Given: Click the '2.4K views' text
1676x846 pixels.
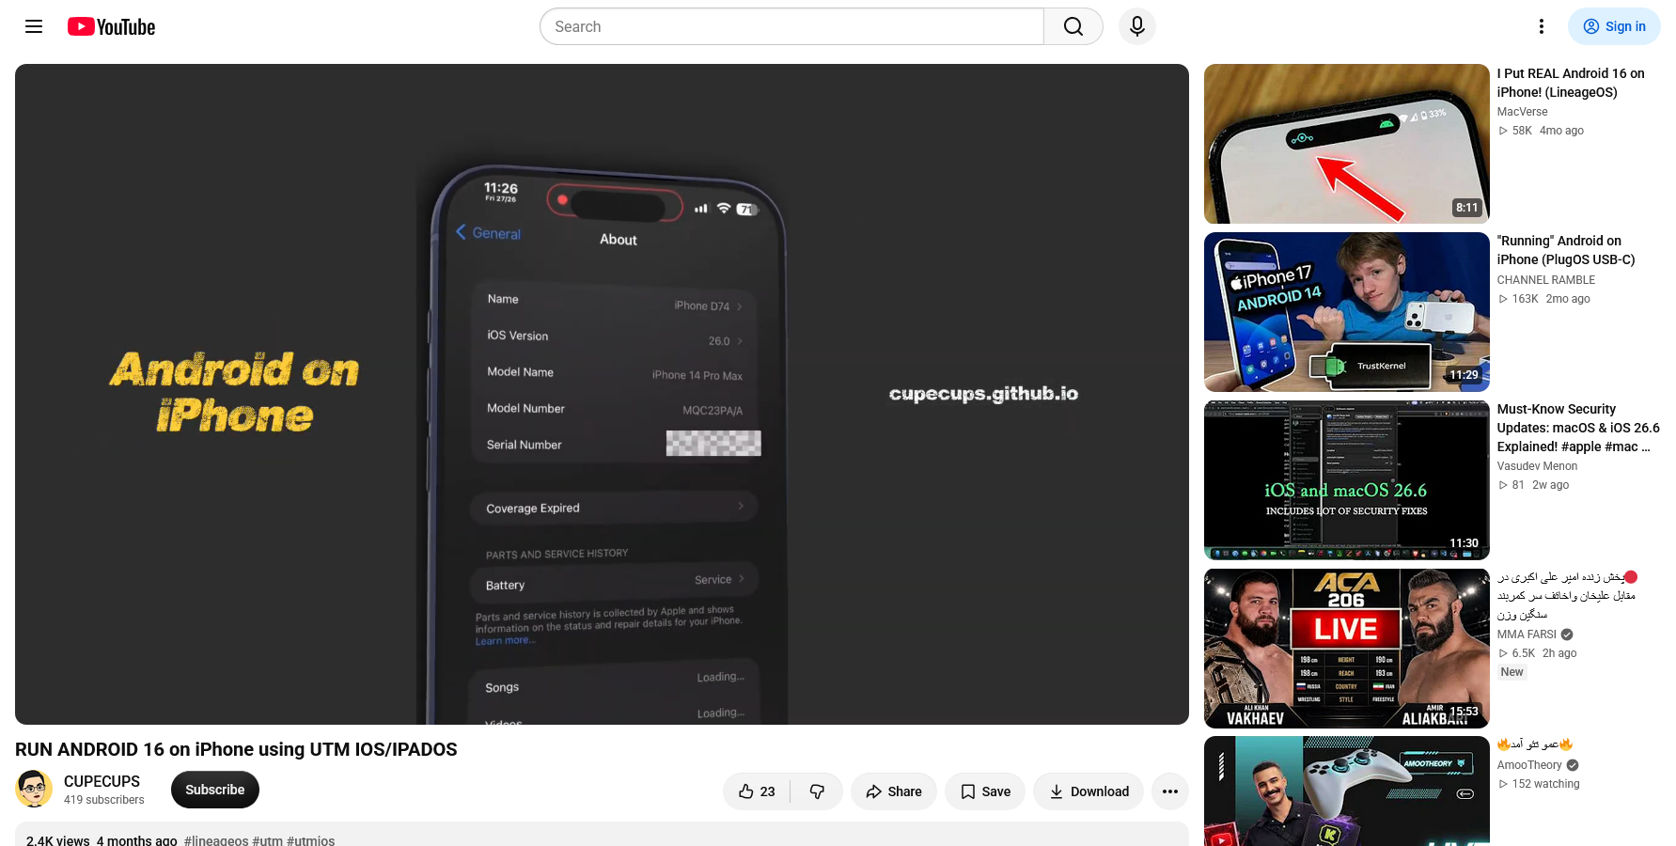Looking at the screenshot, I should point(58,840).
